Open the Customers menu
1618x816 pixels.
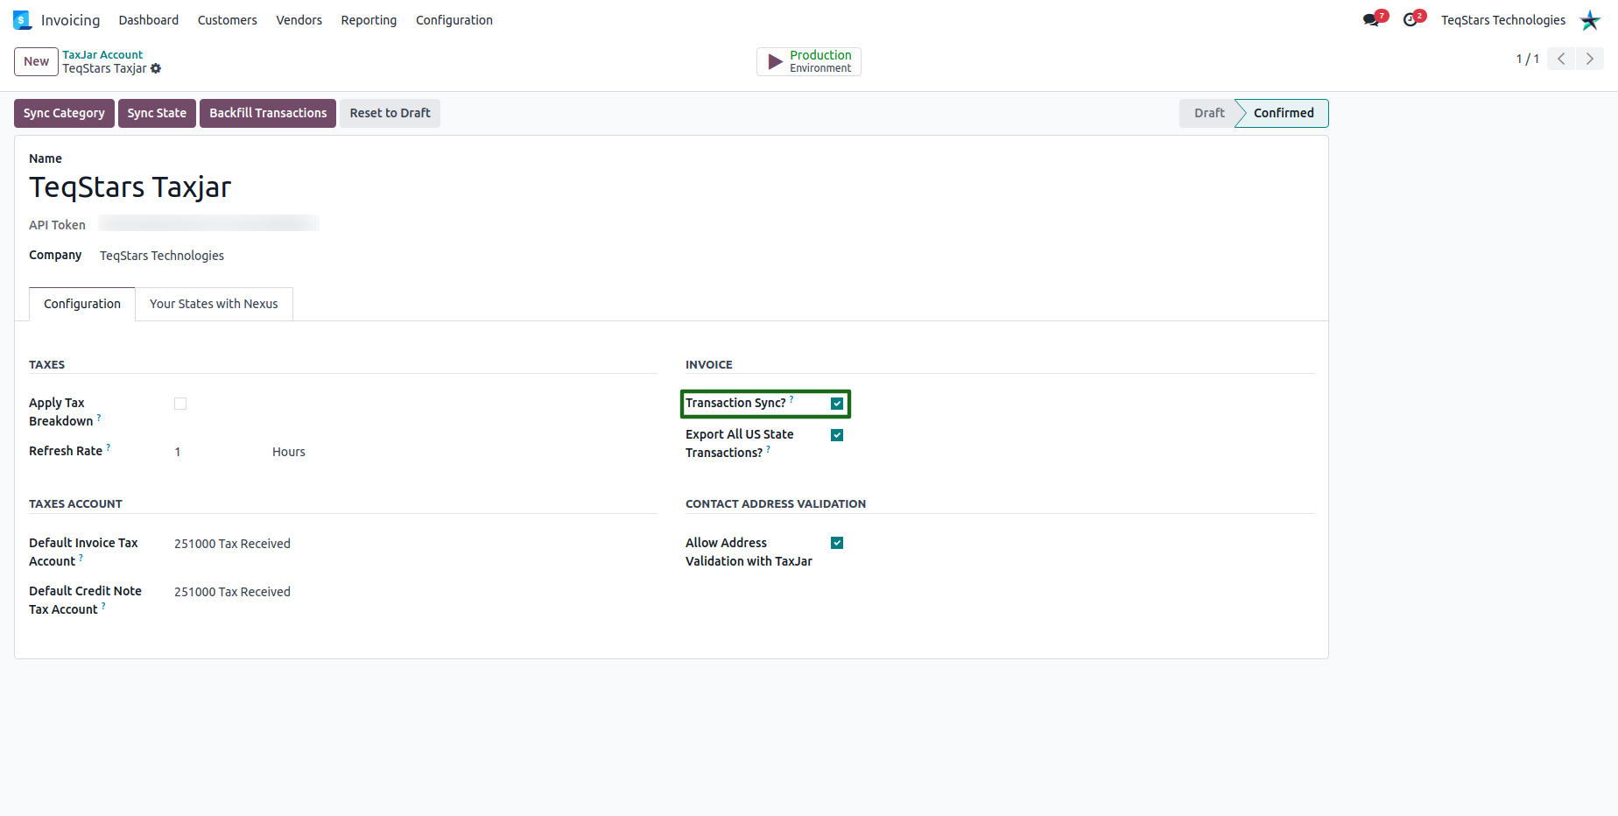228,20
